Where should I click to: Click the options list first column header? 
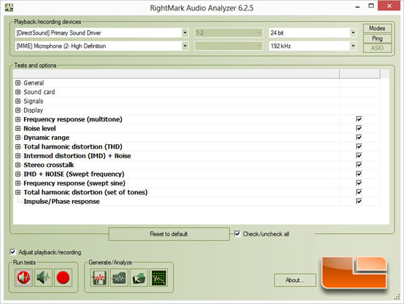(x=176, y=74)
